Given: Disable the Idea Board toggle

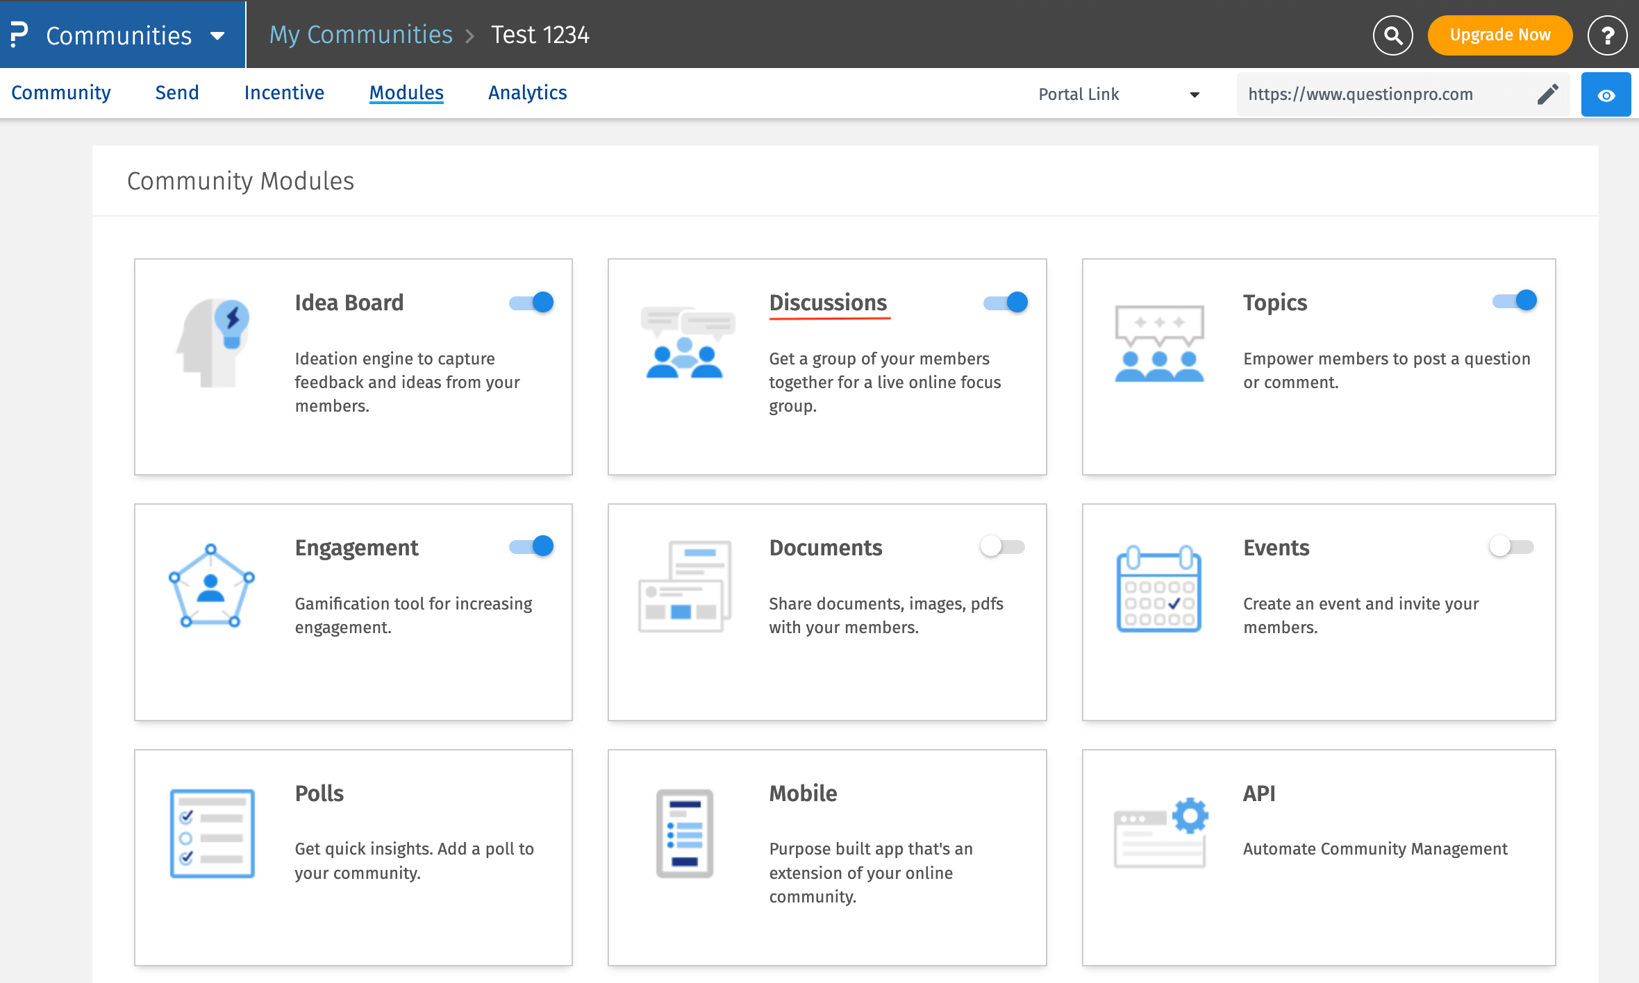Looking at the screenshot, I should pos(532,303).
